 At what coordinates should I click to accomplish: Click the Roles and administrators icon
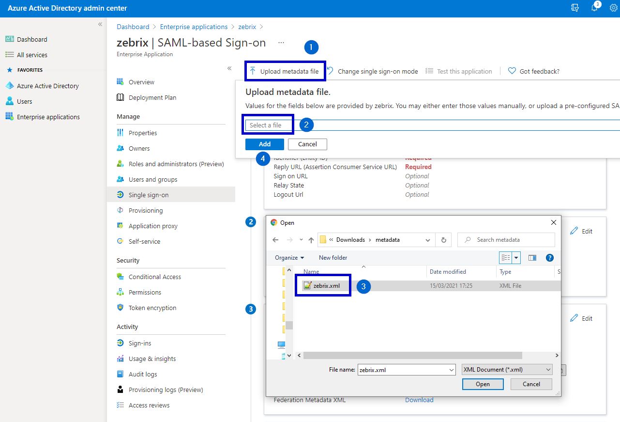(x=121, y=164)
